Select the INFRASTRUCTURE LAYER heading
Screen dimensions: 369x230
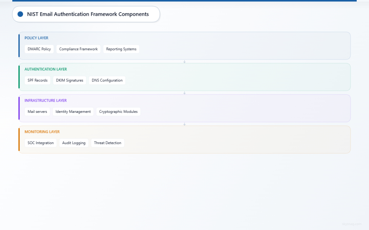coord(45,100)
